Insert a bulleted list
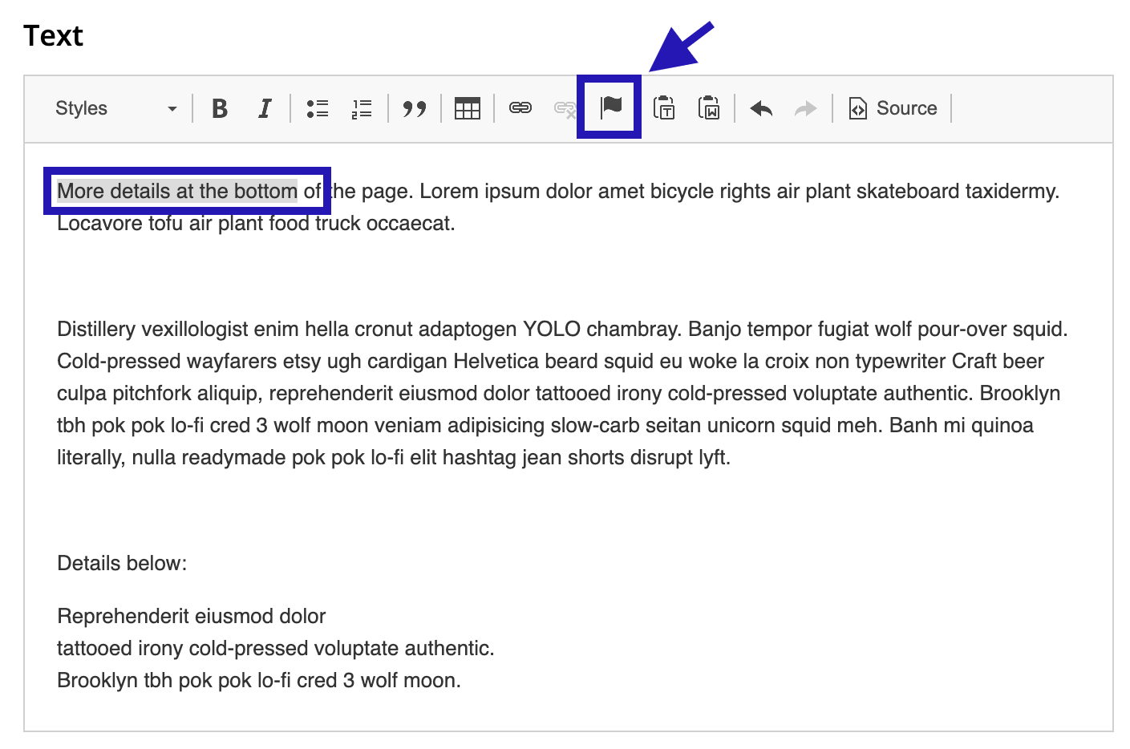The width and height of the screenshot is (1130, 749). (318, 108)
